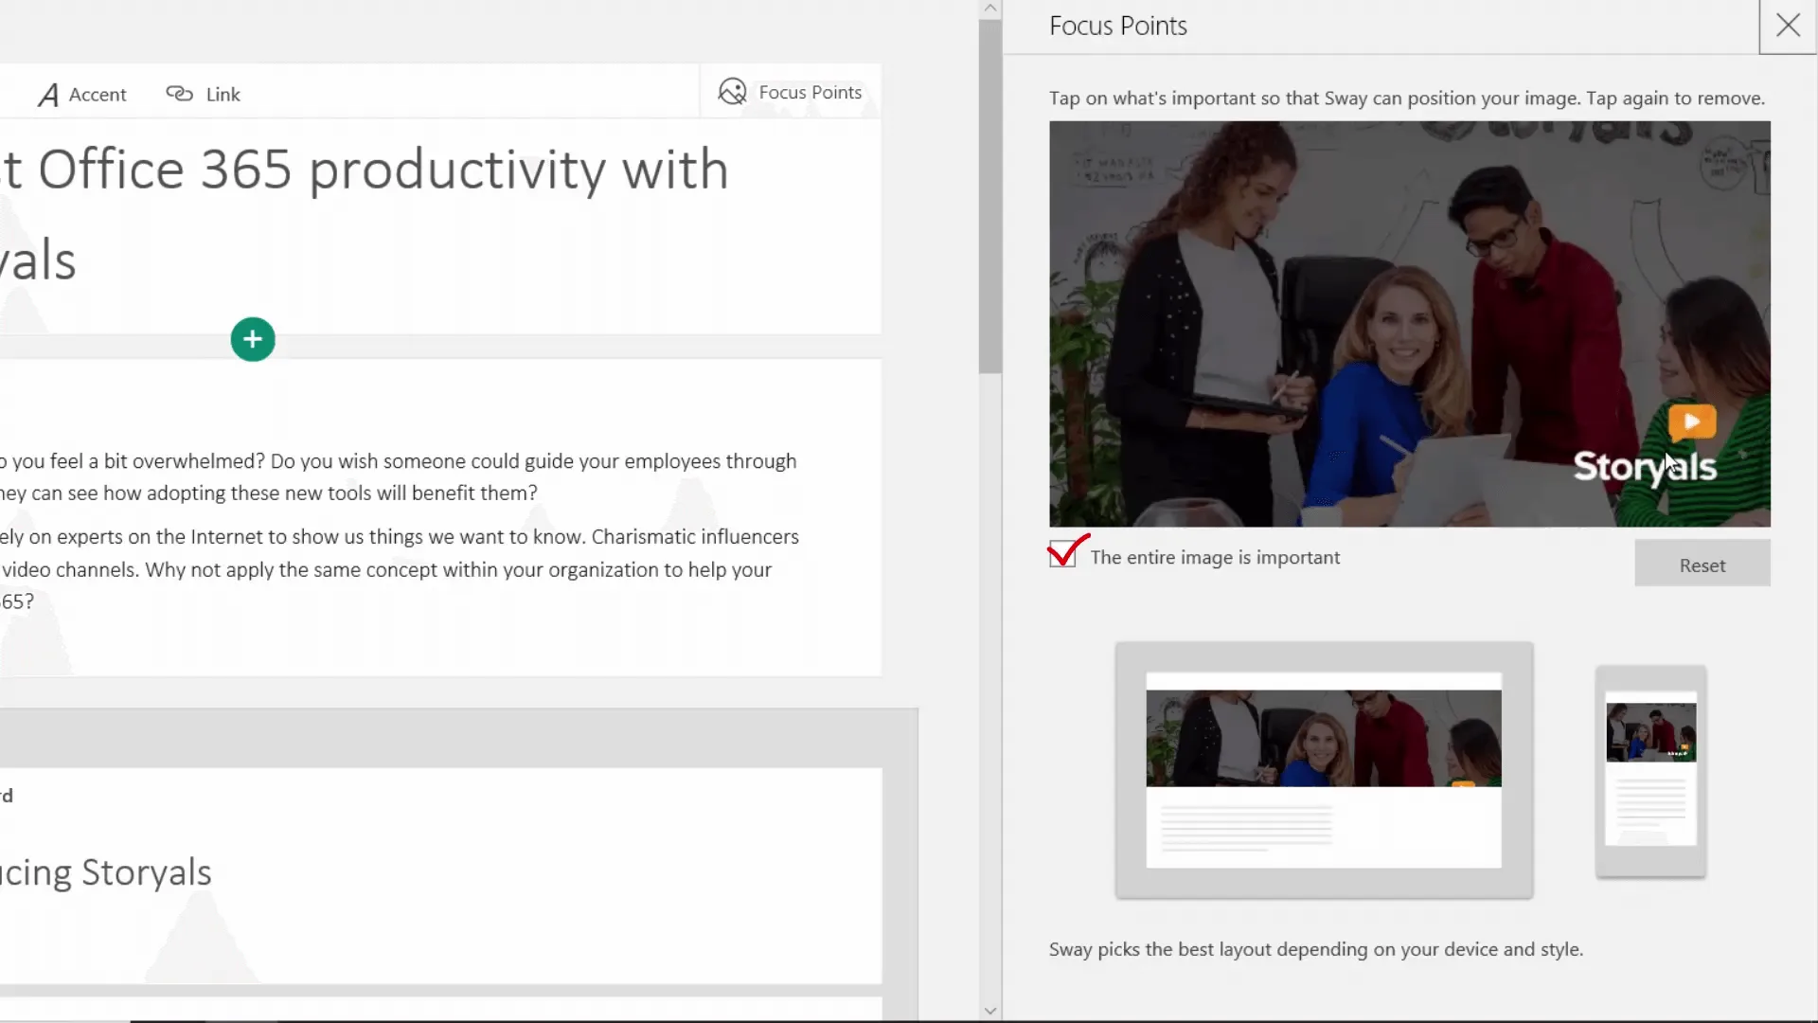Click the storyline scroll-down arrow
The height and width of the screenshot is (1023, 1818).
tap(990, 1011)
